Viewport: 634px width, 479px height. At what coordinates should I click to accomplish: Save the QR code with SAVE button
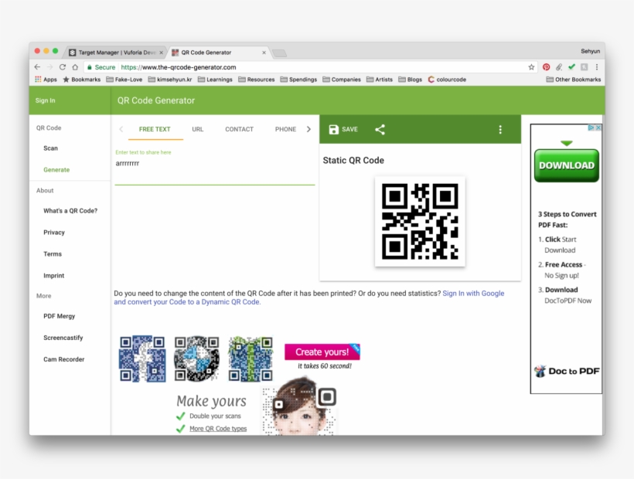[343, 129]
